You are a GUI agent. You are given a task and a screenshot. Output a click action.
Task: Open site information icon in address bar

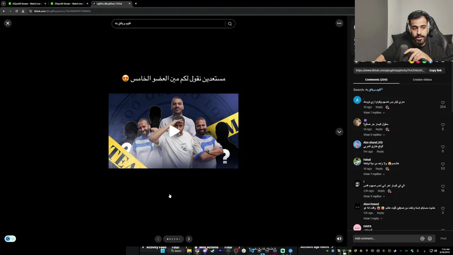tap(30, 11)
